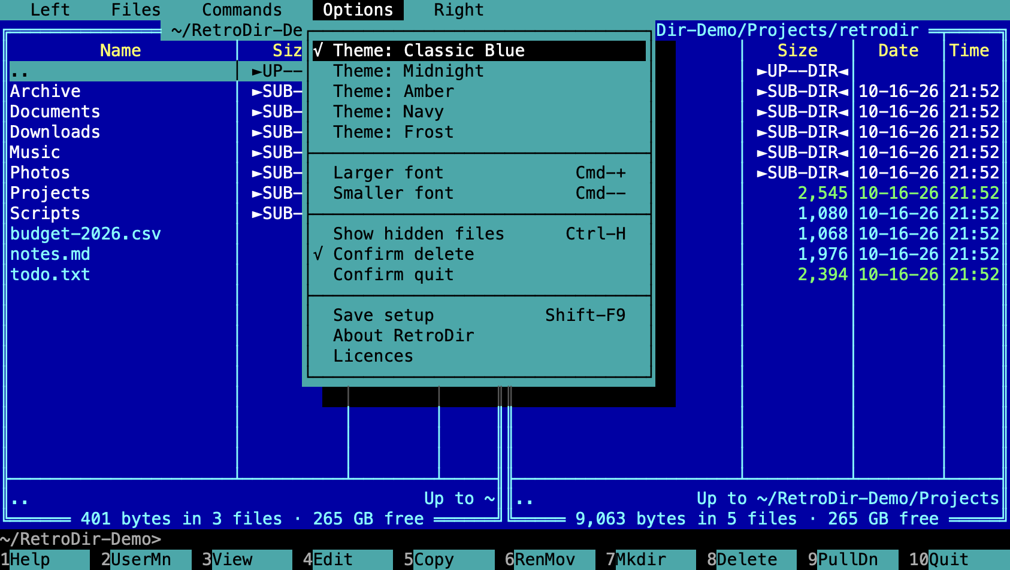Select the Downloads folder
1010x570 pixels.
point(156,132)
